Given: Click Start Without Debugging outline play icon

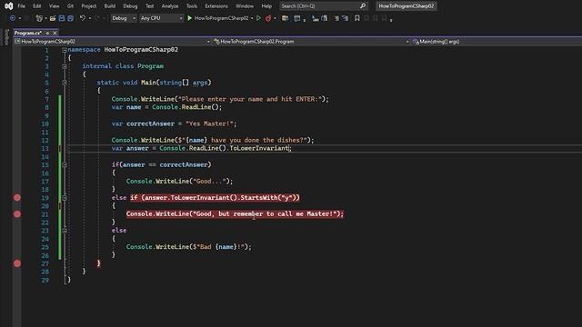Looking at the screenshot, I should click(258, 18).
